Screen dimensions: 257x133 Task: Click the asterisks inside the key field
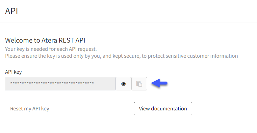click(x=52, y=83)
